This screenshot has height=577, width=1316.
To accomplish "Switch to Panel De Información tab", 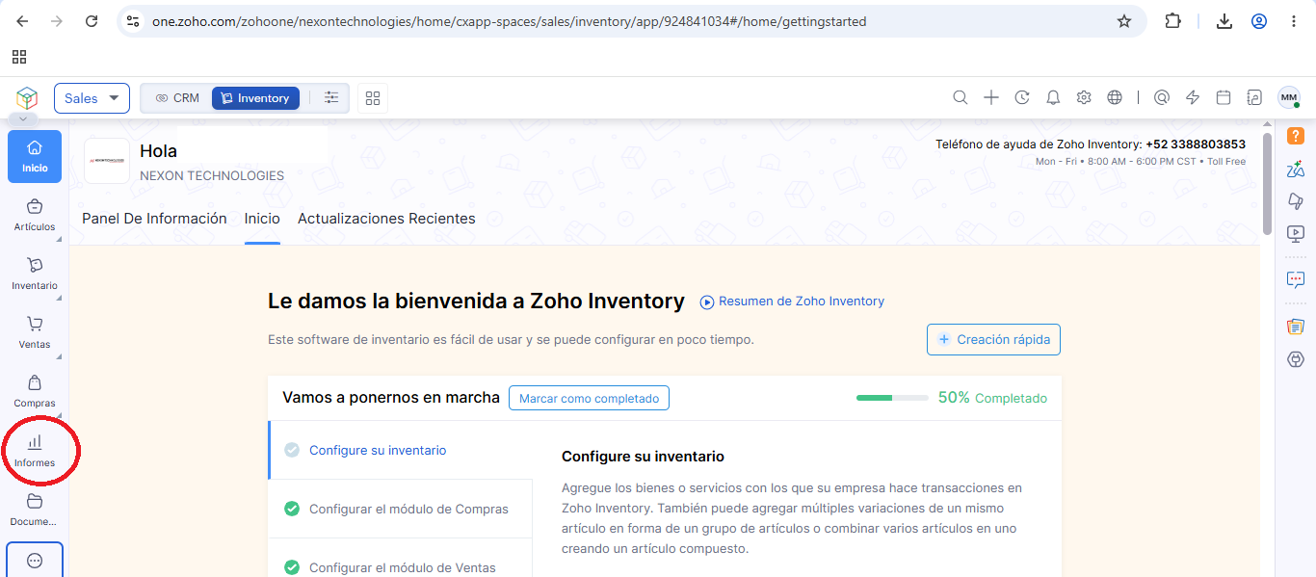I will 154,219.
